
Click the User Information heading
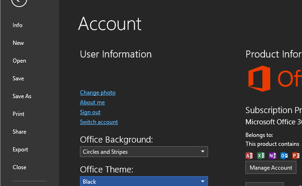pyautogui.click(x=116, y=54)
